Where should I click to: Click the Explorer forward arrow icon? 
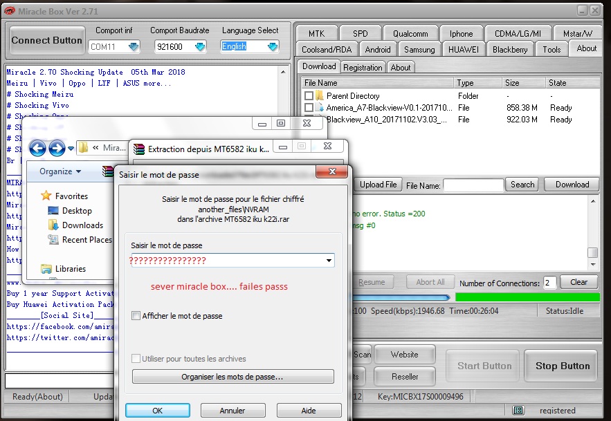click(x=57, y=149)
